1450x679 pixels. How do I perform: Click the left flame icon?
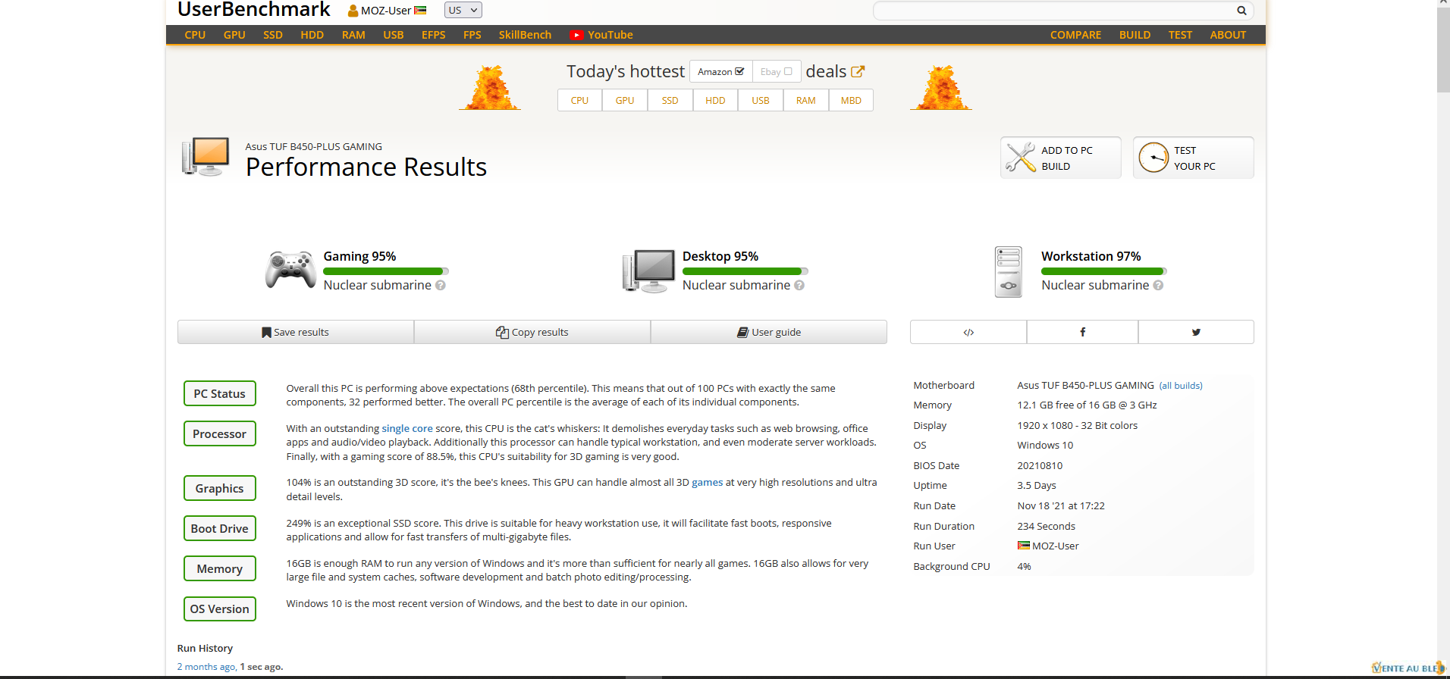click(490, 88)
